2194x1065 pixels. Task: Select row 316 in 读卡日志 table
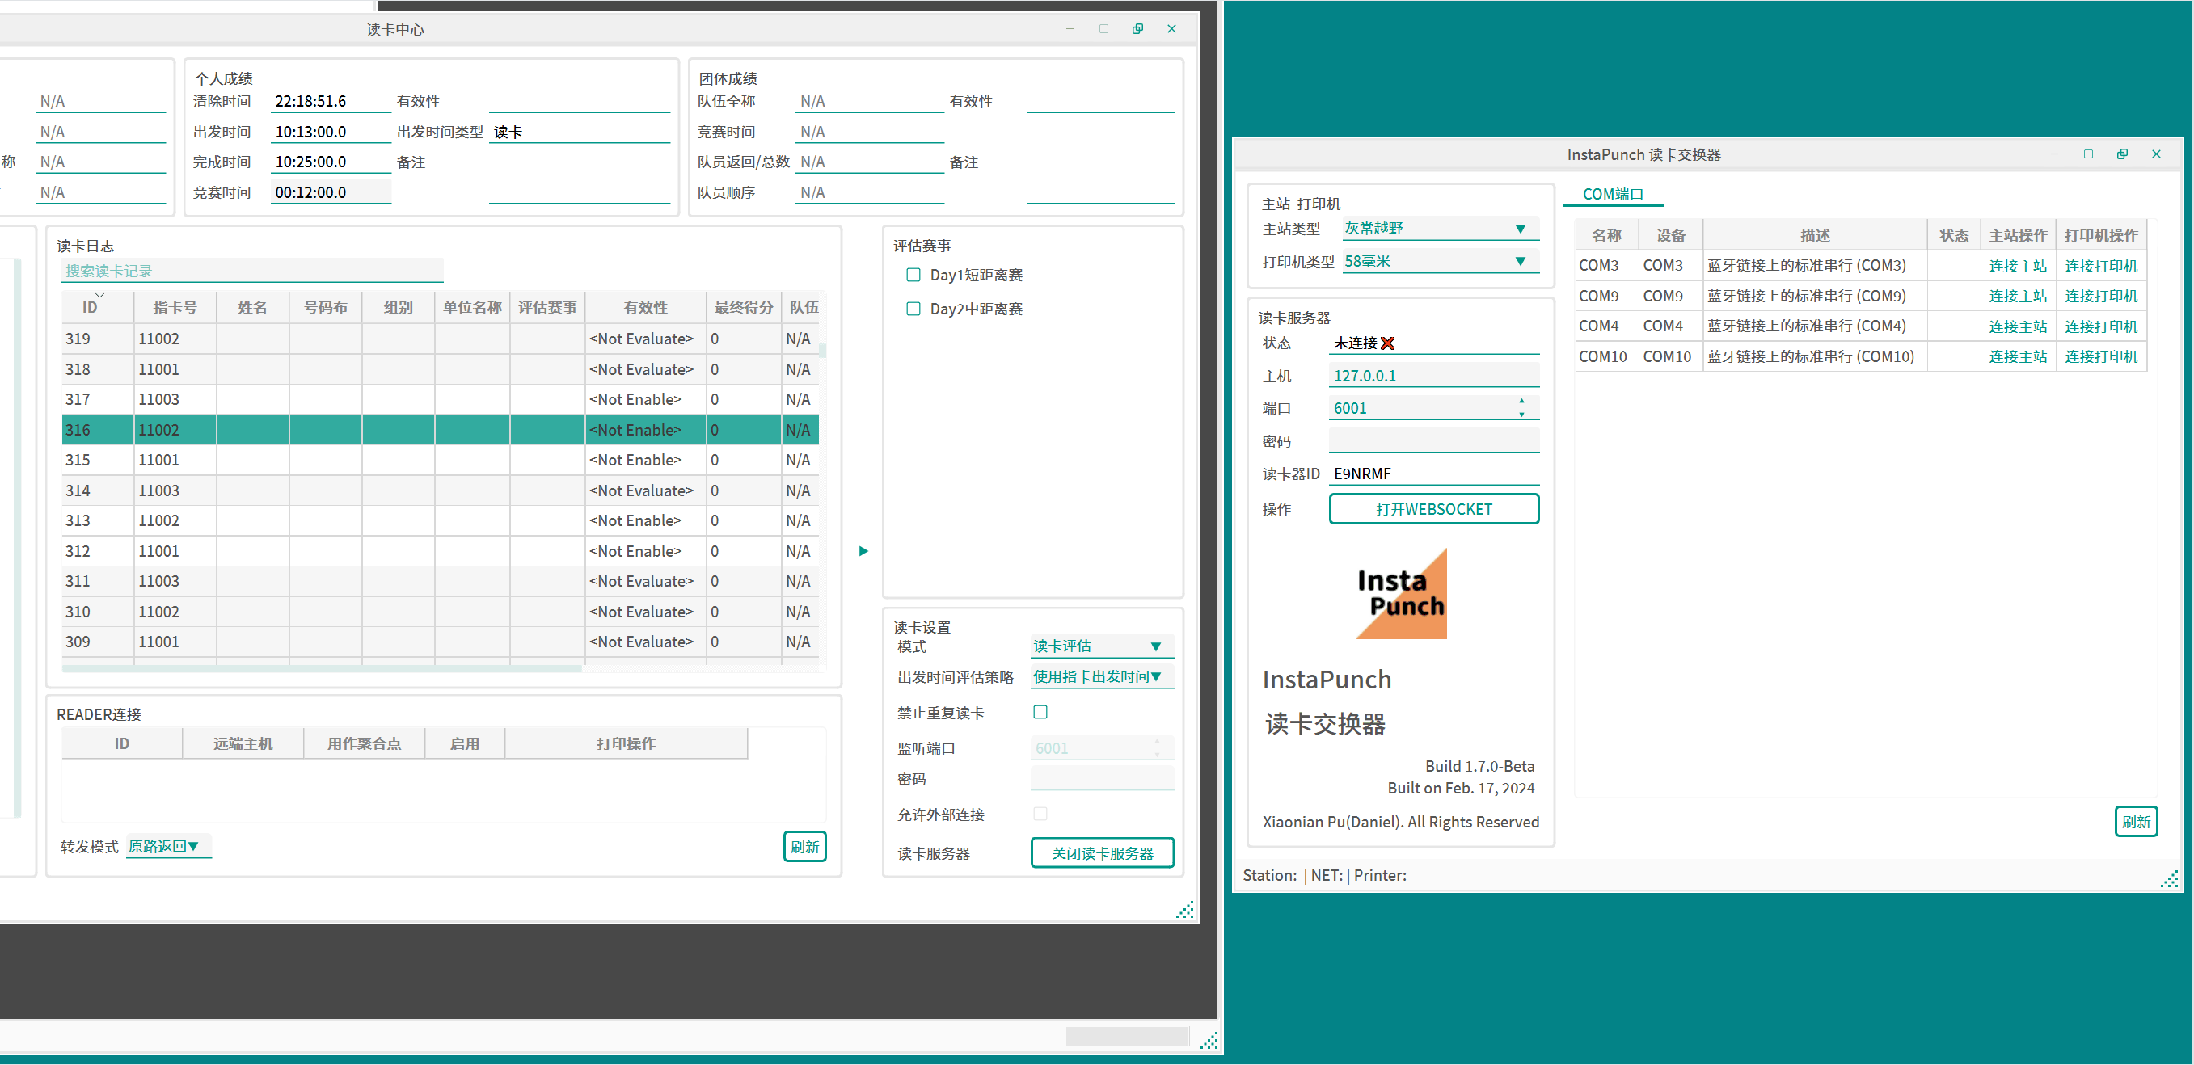click(x=340, y=430)
